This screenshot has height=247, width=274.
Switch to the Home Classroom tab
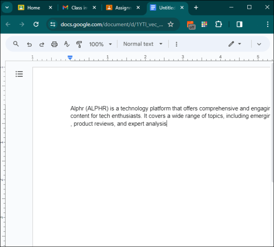click(29, 8)
